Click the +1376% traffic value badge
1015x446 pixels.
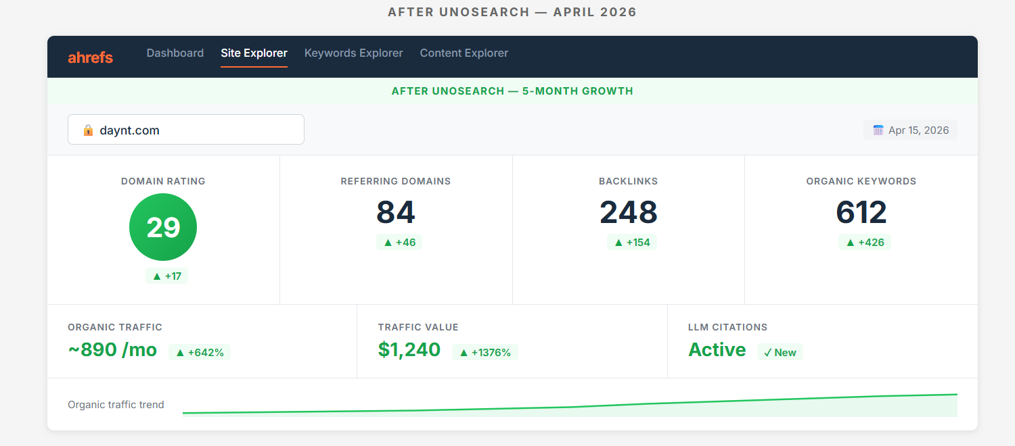[485, 352]
